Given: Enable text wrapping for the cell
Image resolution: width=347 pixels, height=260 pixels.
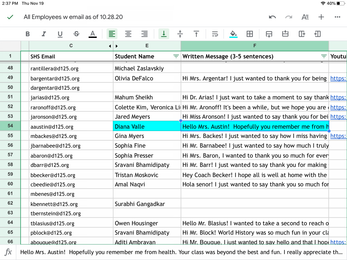Looking at the screenshot, I should [x=215, y=34].
